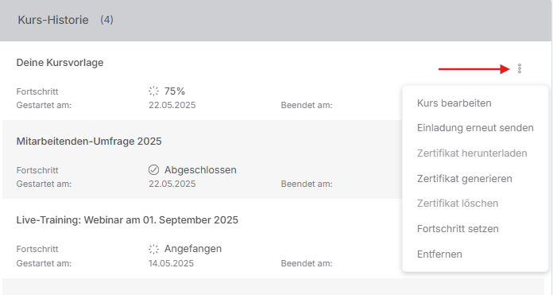Choose Einladung erneut senden
553x295 pixels.
pos(475,128)
